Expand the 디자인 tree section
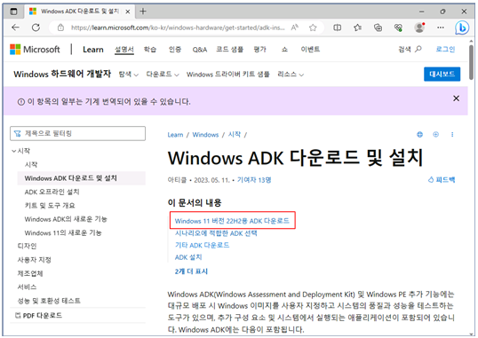Screen dimensions: 478x338 pos(27,246)
